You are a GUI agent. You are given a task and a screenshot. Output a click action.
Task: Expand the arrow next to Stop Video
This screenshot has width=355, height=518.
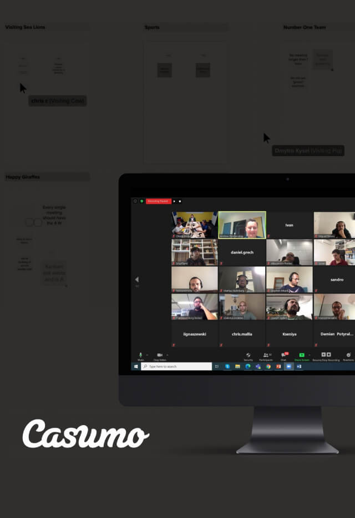point(167,355)
